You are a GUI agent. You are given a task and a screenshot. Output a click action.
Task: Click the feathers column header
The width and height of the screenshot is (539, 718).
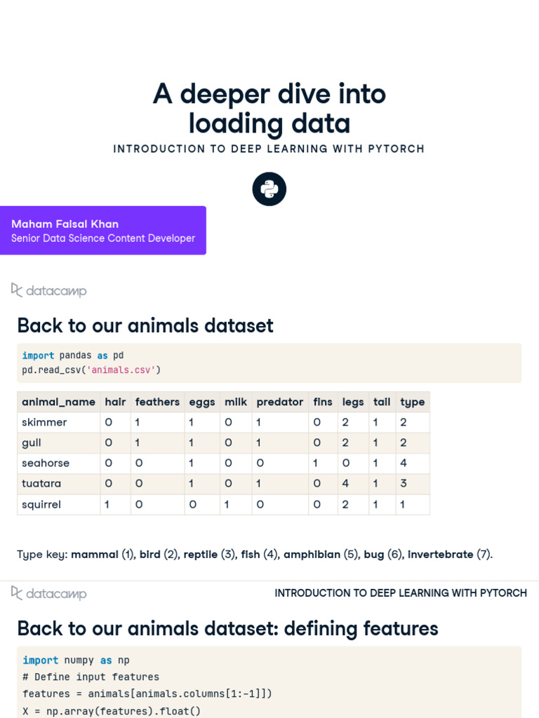point(157,402)
